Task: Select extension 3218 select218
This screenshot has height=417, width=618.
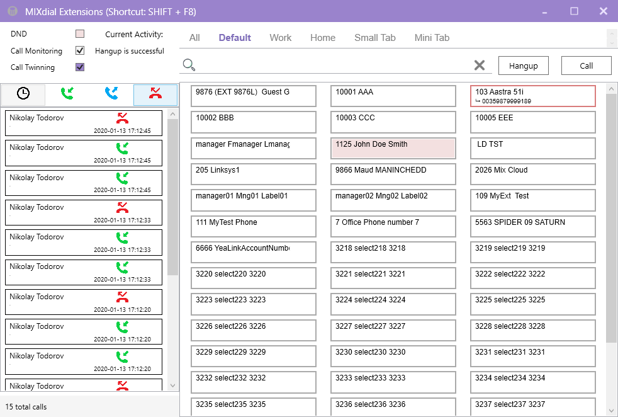Action: coord(393,252)
